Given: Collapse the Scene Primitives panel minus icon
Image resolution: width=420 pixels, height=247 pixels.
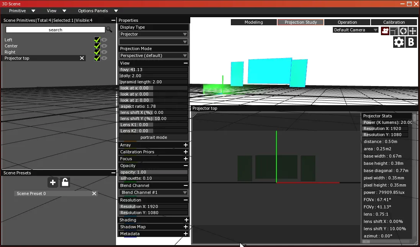Looking at the screenshot, I should tap(113, 20).
